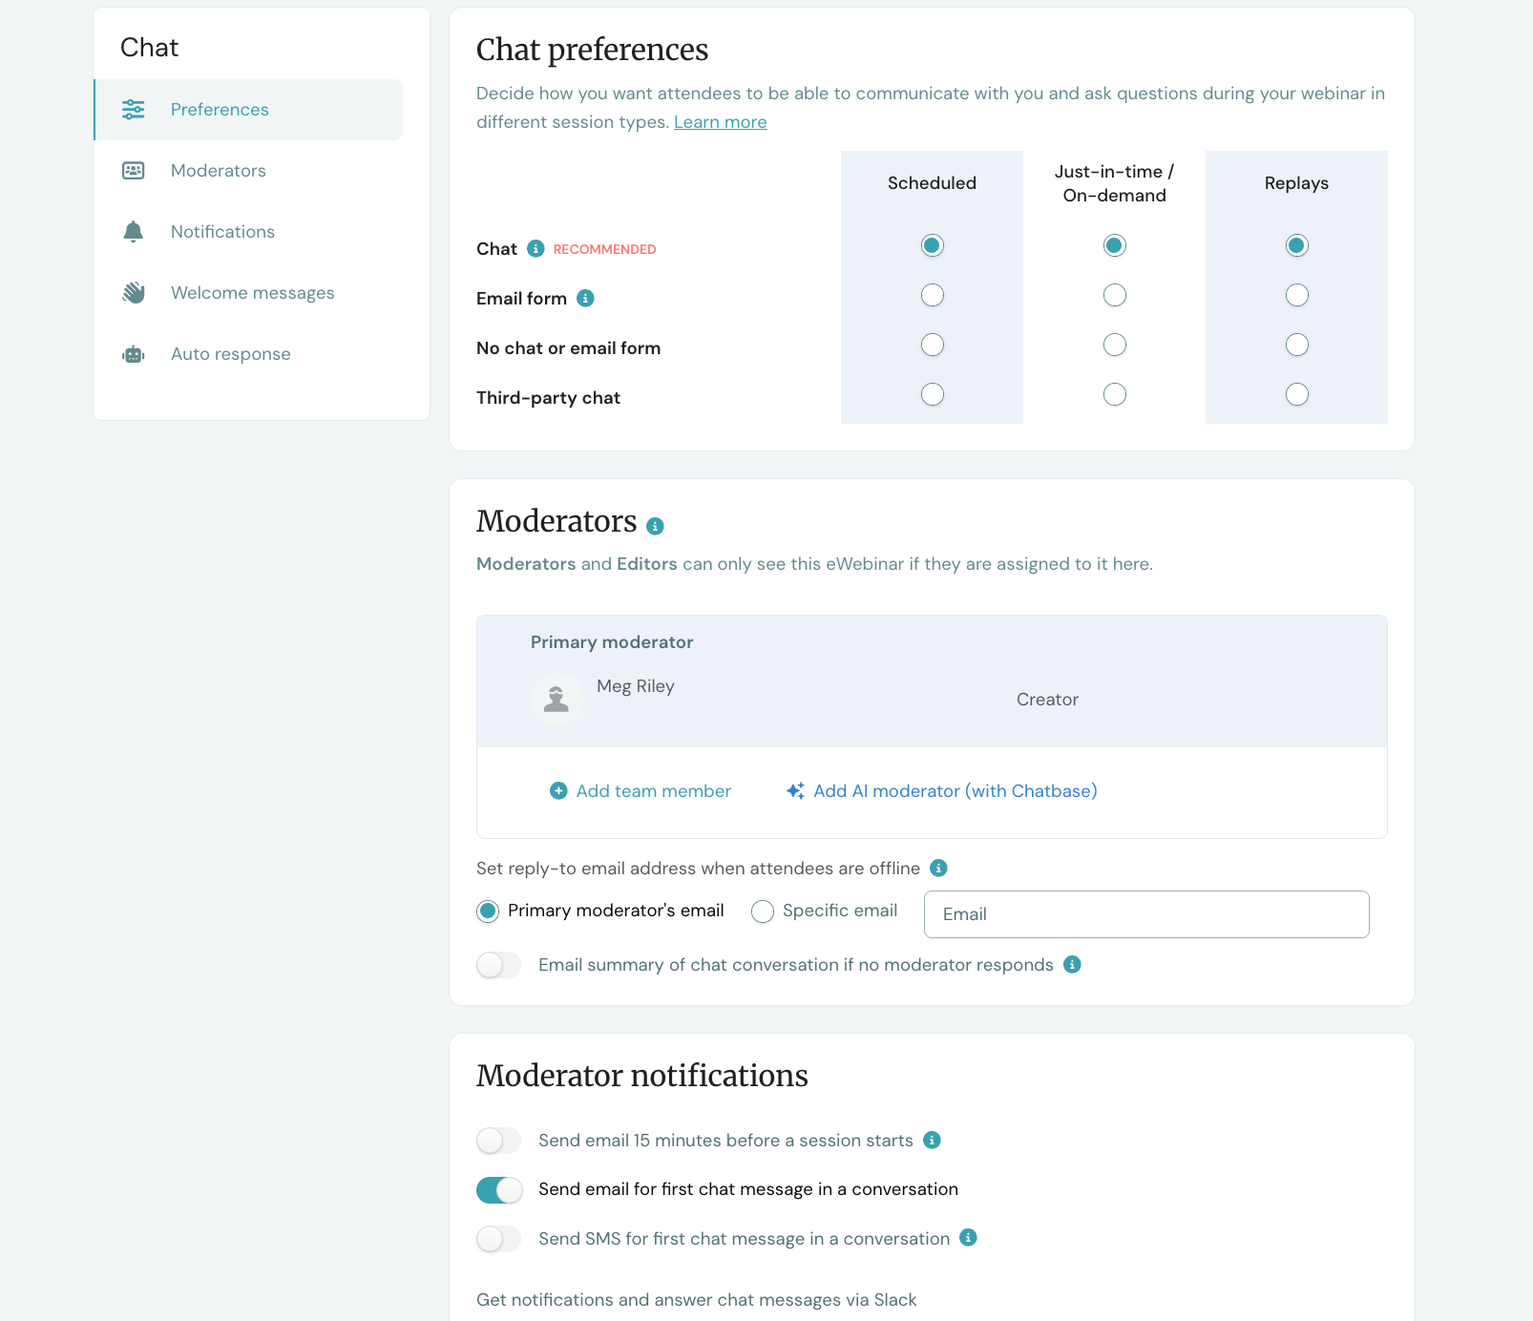Click the Moderators people icon in sidebar
The height and width of the screenshot is (1321, 1533).
tap(133, 170)
